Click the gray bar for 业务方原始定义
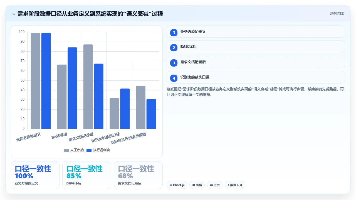The height and width of the screenshot is (200, 356). point(36,81)
